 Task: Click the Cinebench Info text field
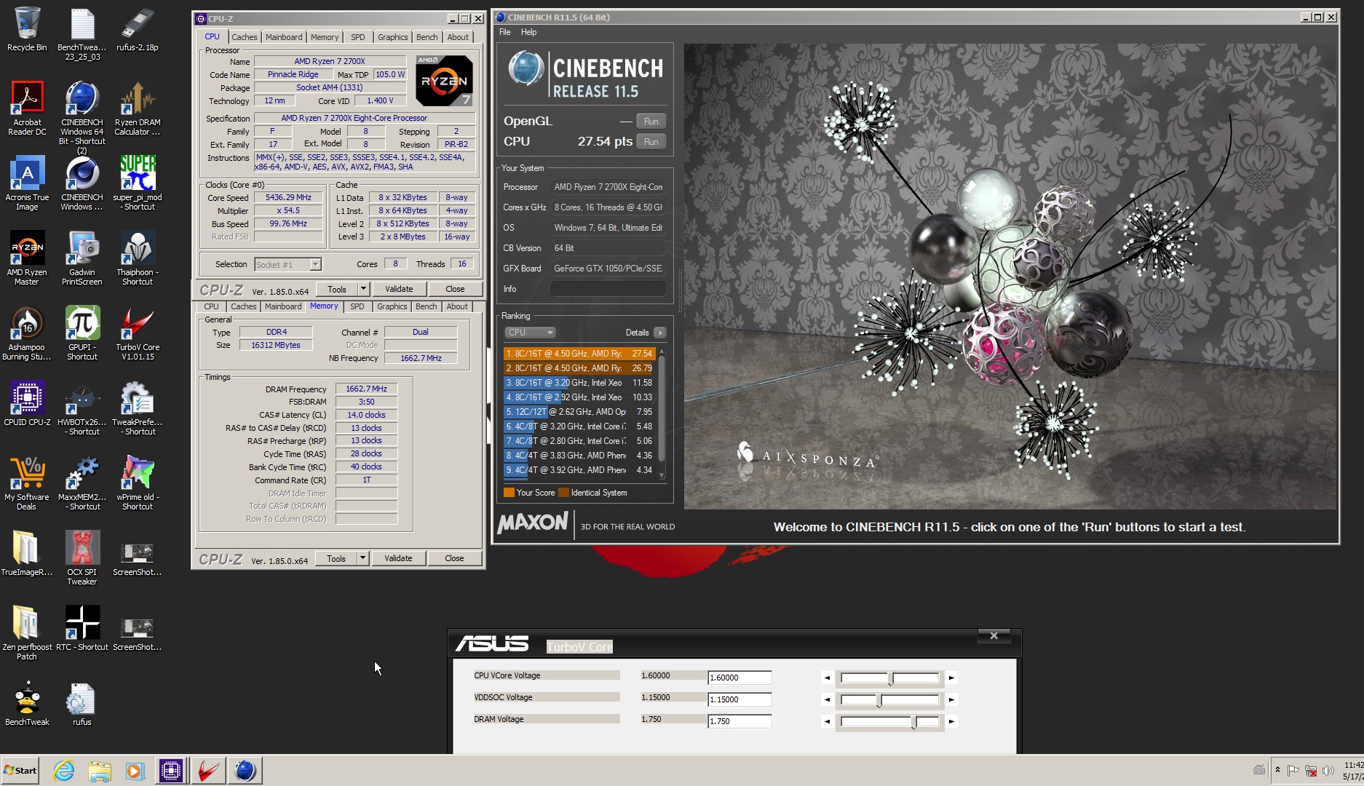[x=608, y=289]
